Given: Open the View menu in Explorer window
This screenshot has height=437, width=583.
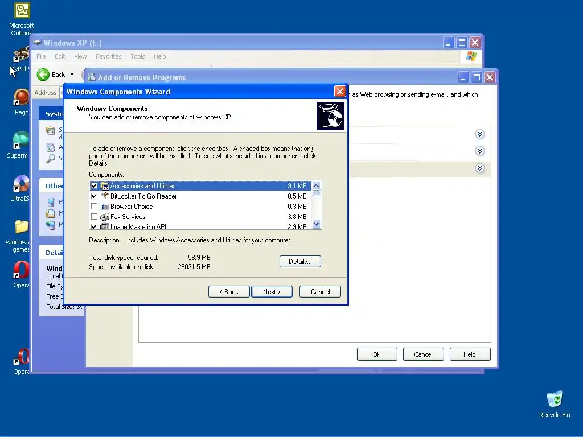Looking at the screenshot, I should coord(80,56).
